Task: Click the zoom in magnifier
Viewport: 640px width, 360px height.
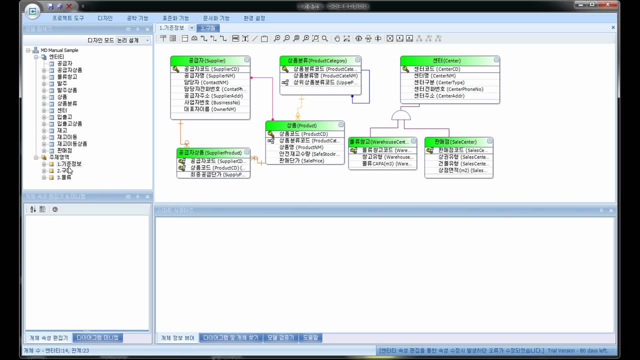Action: point(277,38)
